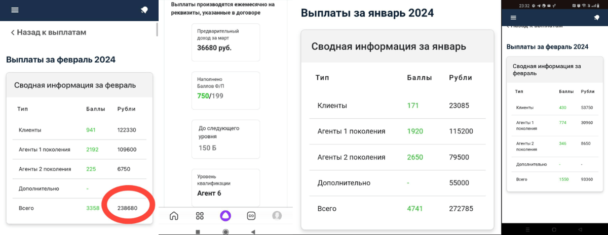
Task: Tap the Android recents square button
Action: click(198, 231)
